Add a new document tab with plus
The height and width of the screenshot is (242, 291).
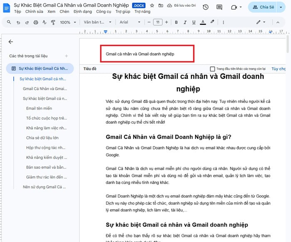coord(67,56)
